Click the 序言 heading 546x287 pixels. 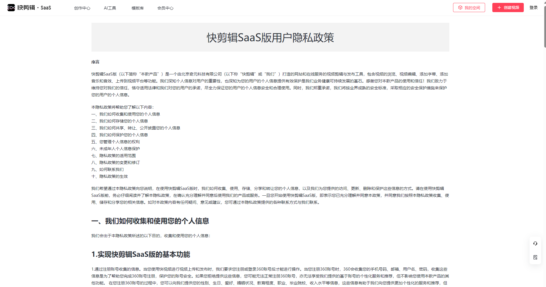pyautogui.click(x=95, y=62)
